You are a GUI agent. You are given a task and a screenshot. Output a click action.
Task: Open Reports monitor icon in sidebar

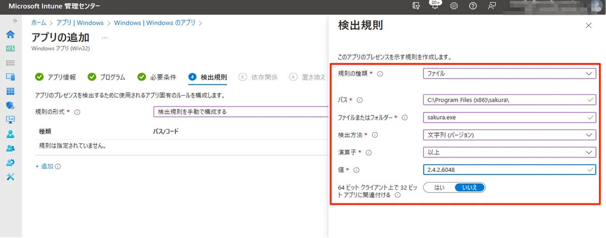[10, 120]
